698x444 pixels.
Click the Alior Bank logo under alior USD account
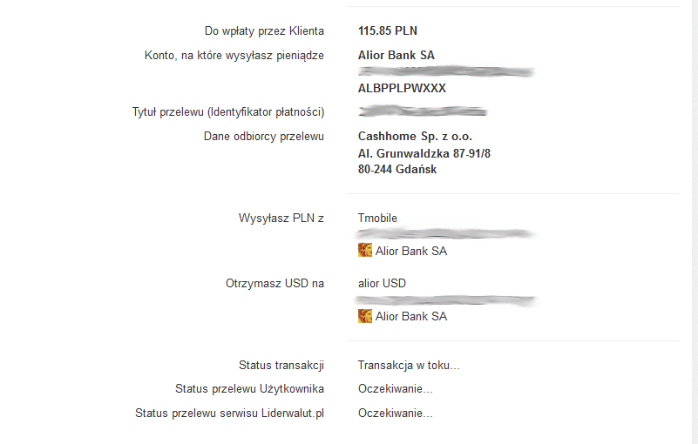365,316
